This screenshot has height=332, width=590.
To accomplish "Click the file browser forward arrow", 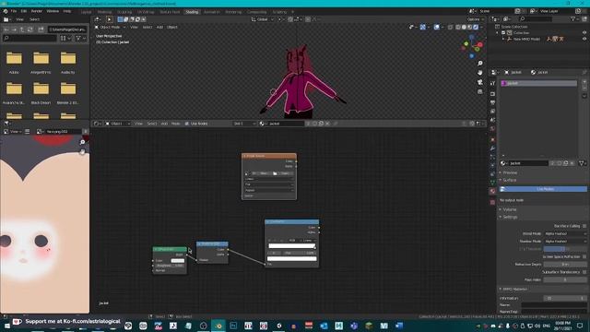I will 14,30.
